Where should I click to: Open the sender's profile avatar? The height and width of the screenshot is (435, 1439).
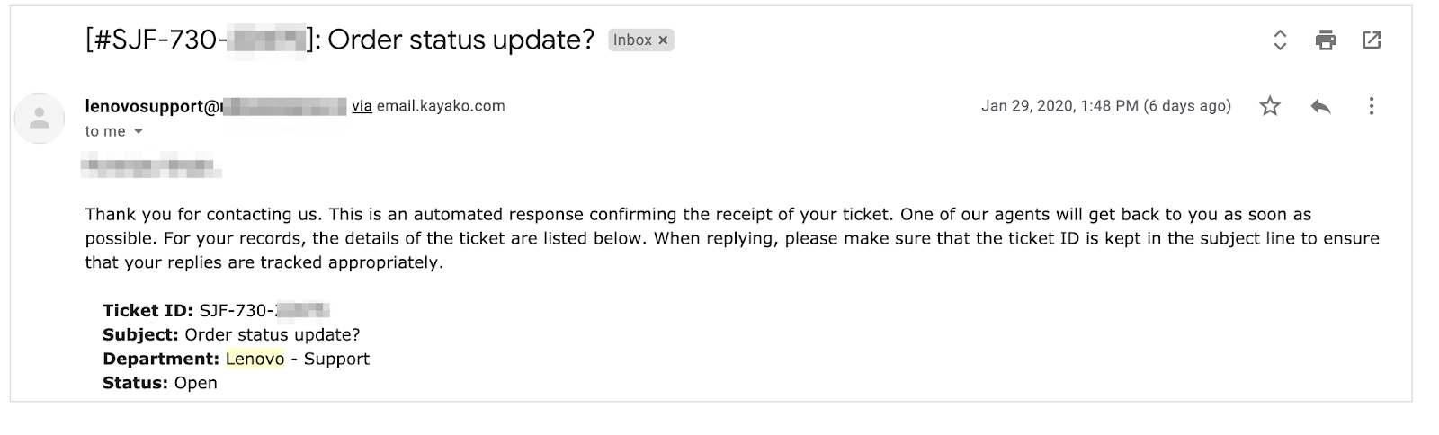click(x=40, y=118)
